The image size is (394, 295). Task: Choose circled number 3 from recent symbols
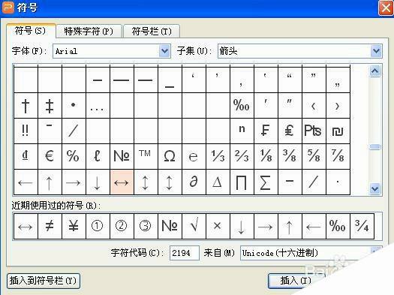pos(146,226)
